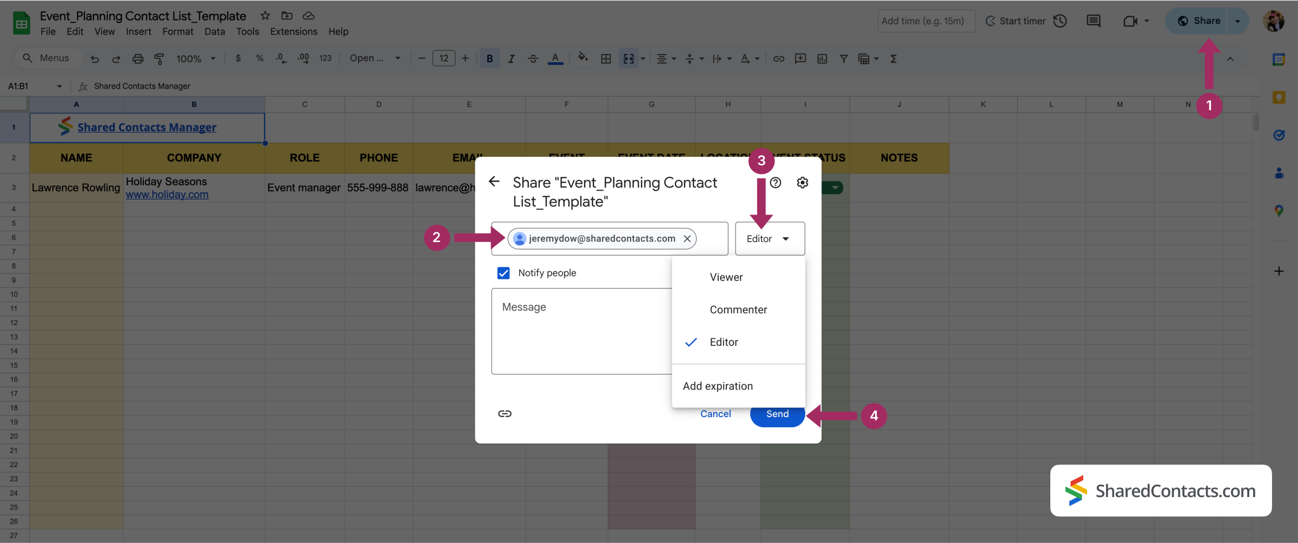This screenshot has width=1298, height=543.
Task: Open Google Calendar side panel
Action: coord(1279,59)
